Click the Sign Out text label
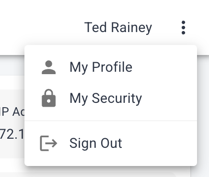Image resolution: width=209 pixels, height=177 pixels. (x=96, y=143)
